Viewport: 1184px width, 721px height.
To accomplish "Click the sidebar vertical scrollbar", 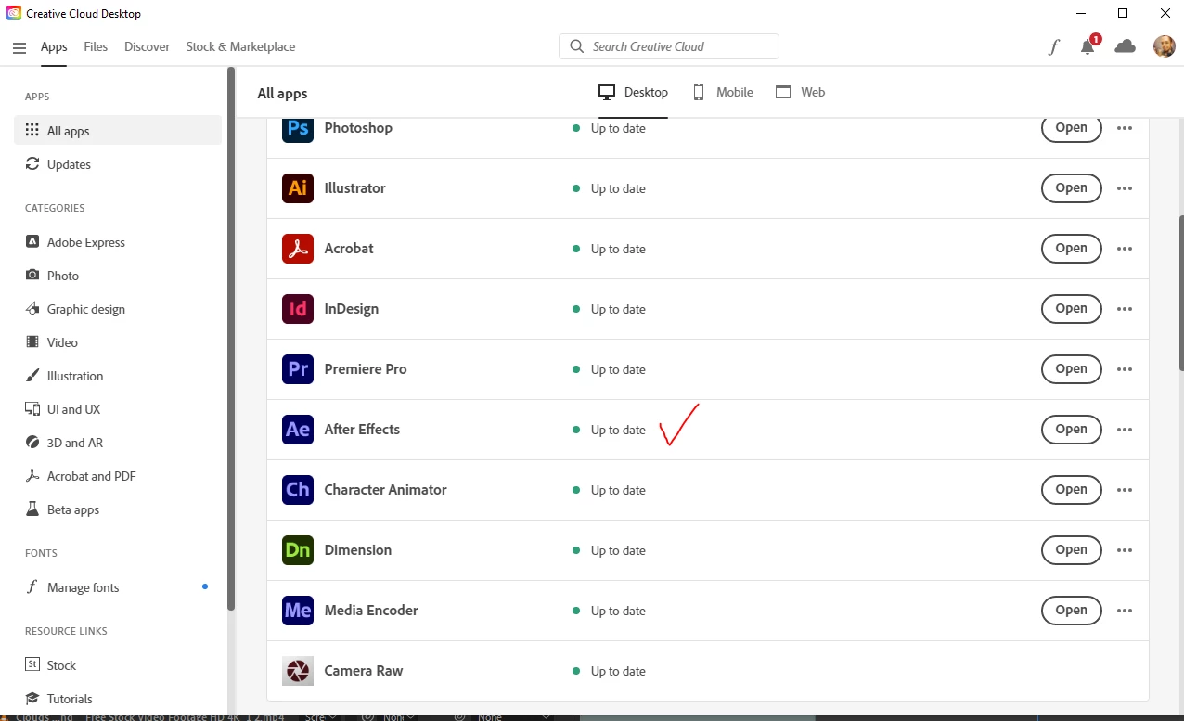I will [x=231, y=339].
